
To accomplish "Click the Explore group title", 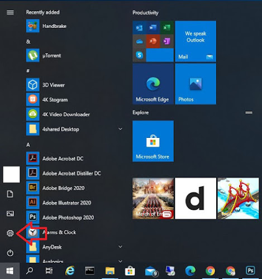I will [x=141, y=113].
